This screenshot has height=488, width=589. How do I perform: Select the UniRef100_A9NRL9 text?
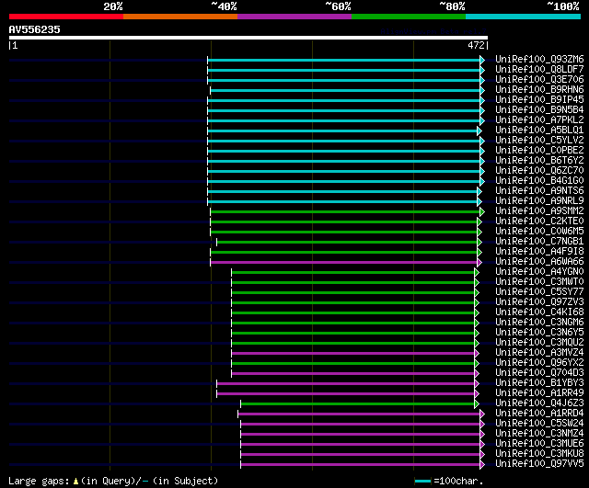(x=539, y=201)
